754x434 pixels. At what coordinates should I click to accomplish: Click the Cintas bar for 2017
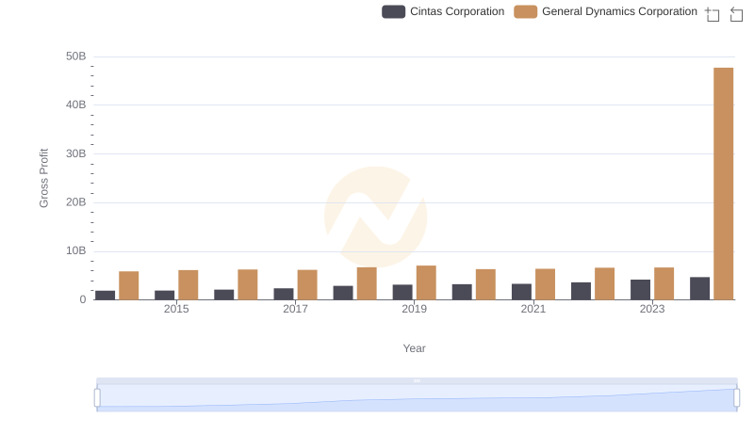pos(284,295)
